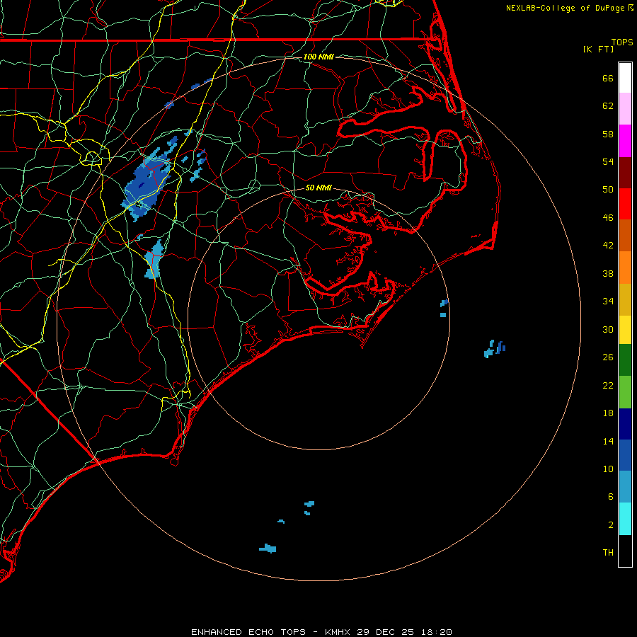This screenshot has width=637, height=637.
Task: Click the TH threshold label on the legend
Action: click(608, 553)
